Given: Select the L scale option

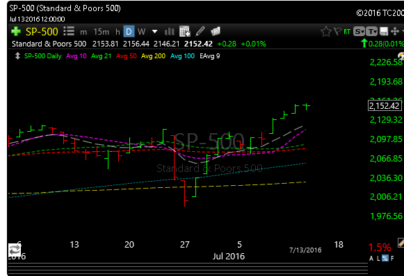Looking at the screenshot, I should click(378, 259).
